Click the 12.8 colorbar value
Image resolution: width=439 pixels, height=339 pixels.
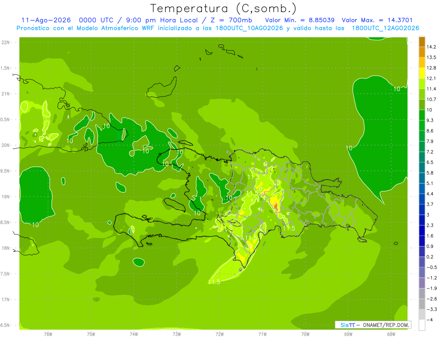[x=432, y=68]
